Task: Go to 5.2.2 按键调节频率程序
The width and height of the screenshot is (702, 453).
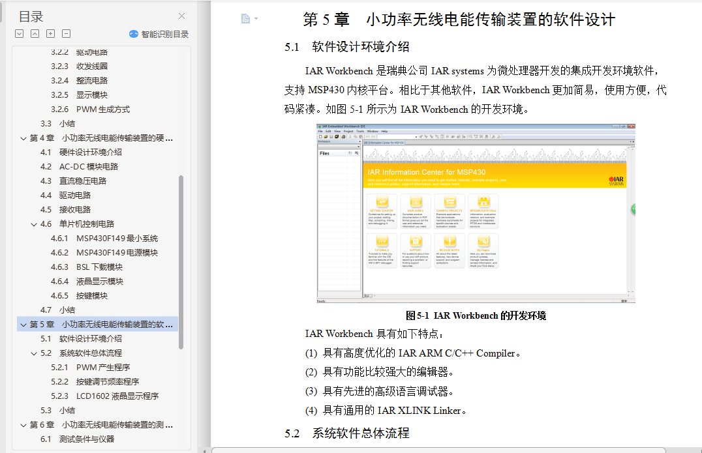Action: [95, 381]
